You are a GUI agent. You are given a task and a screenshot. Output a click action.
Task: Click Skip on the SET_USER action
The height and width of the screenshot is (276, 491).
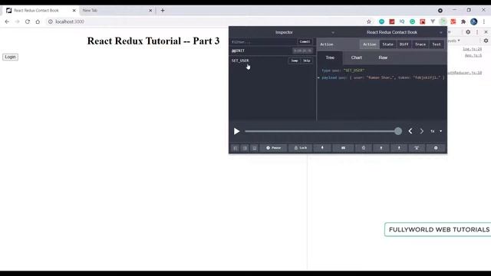306,61
